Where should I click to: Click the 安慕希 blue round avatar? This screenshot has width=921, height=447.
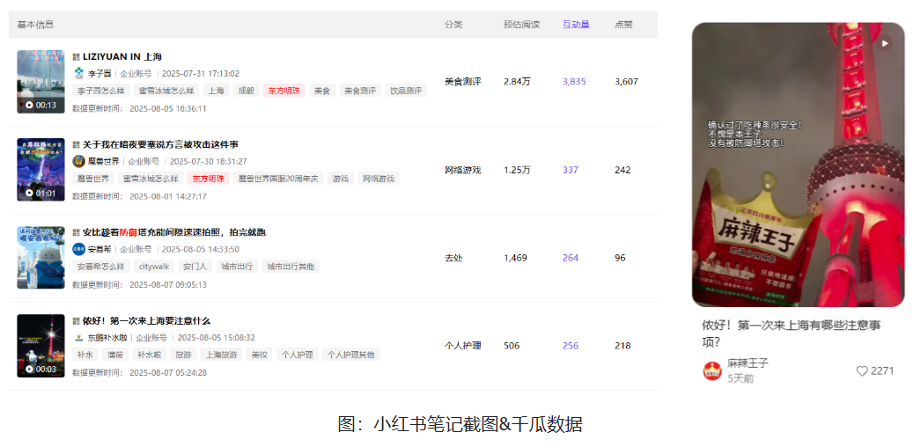click(x=78, y=249)
